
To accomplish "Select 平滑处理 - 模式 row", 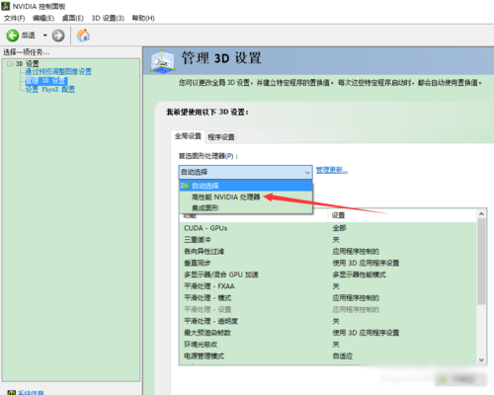I will [328, 298].
